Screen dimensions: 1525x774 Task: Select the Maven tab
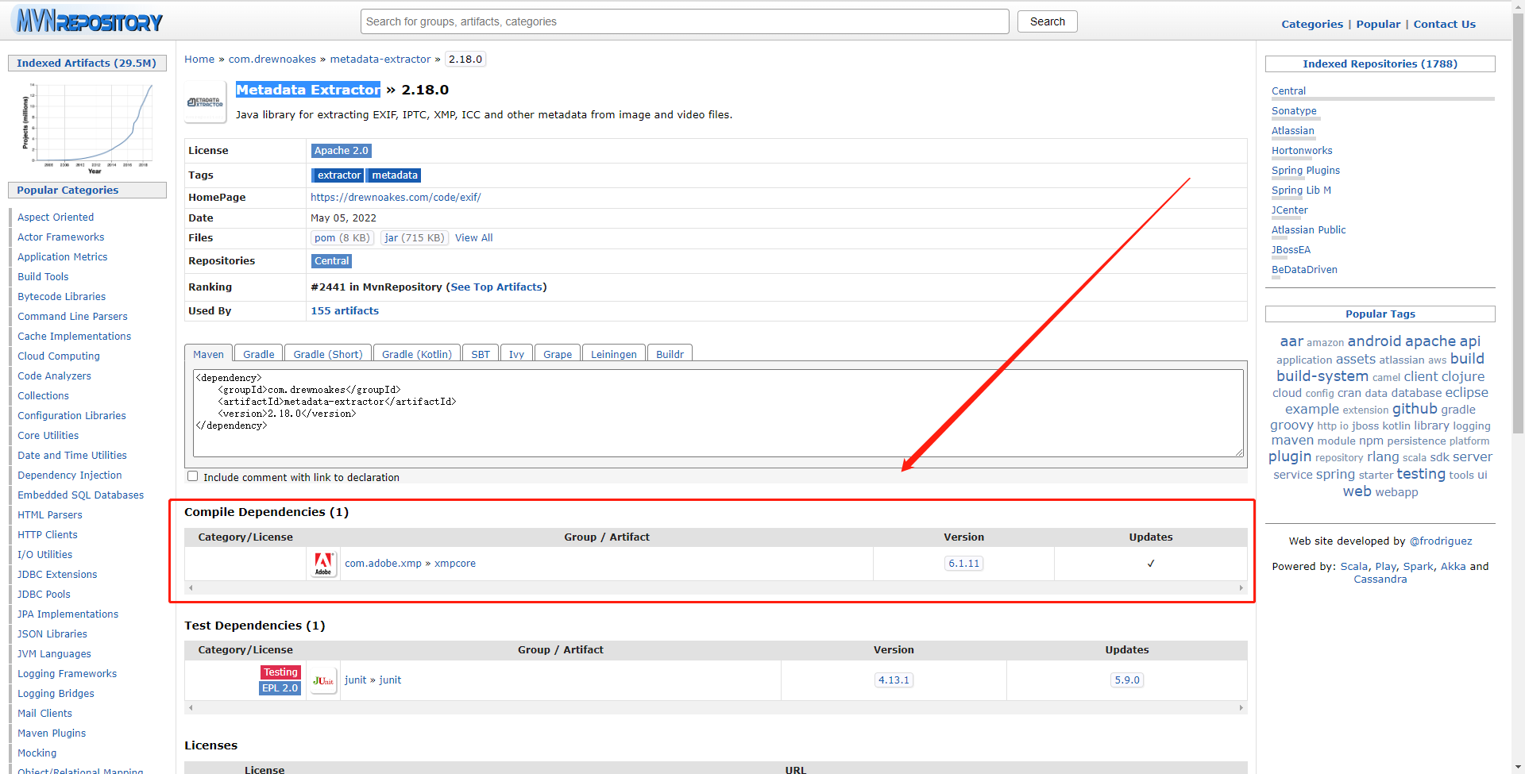click(x=208, y=354)
